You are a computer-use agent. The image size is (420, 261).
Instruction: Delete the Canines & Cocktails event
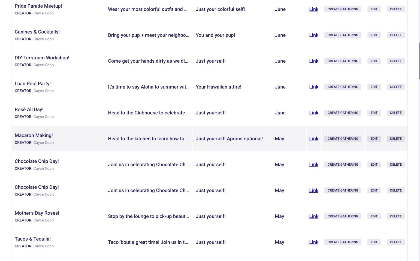click(396, 35)
